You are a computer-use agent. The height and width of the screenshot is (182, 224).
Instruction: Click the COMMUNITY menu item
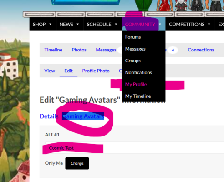tap(140, 24)
